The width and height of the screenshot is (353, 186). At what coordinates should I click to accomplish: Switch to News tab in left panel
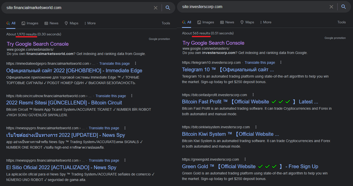(x=51, y=23)
